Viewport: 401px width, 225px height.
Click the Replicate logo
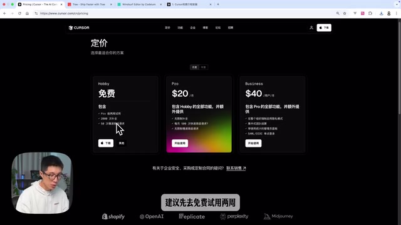tap(192, 217)
